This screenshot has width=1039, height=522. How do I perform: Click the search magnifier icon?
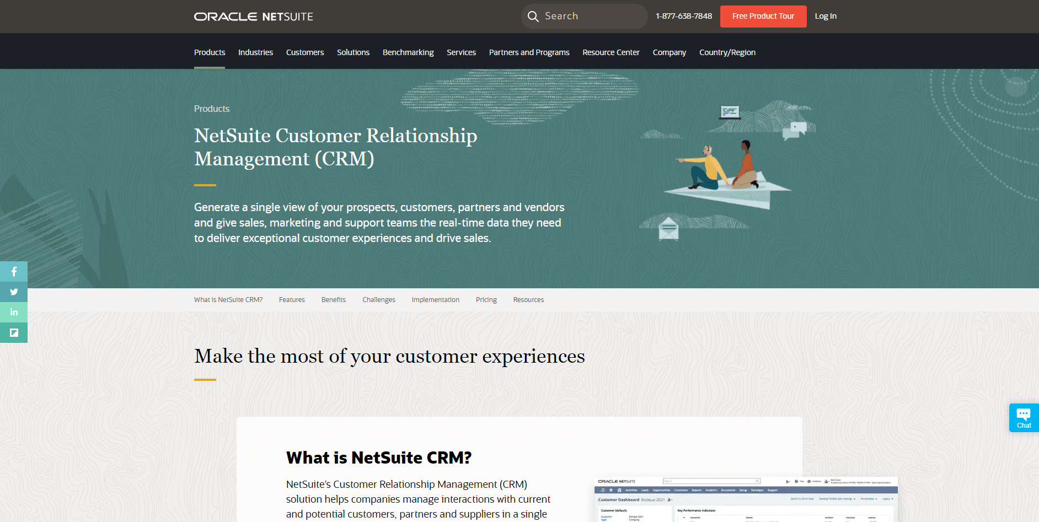pyautogui.click(x=533, y=16)
